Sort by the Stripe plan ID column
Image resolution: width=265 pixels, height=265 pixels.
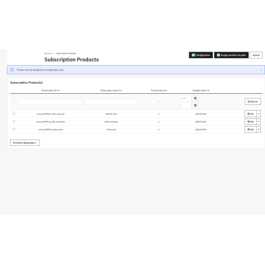coord(50,90)
